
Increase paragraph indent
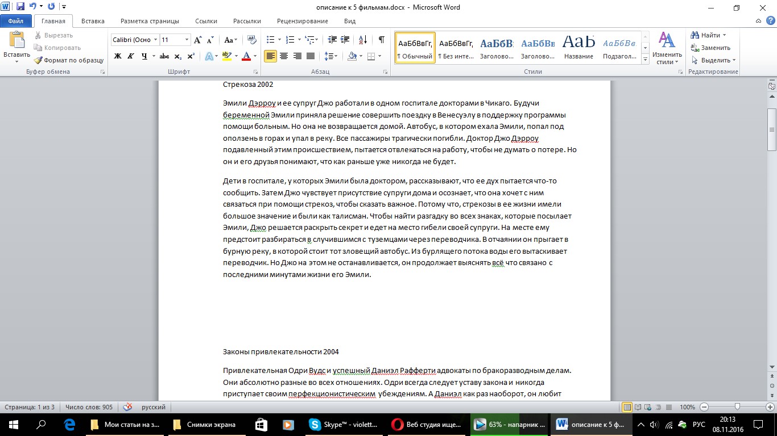click(x=346, y=40)
